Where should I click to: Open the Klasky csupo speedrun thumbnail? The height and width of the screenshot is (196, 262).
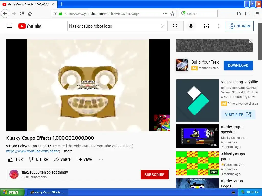[x=197, y=136]
